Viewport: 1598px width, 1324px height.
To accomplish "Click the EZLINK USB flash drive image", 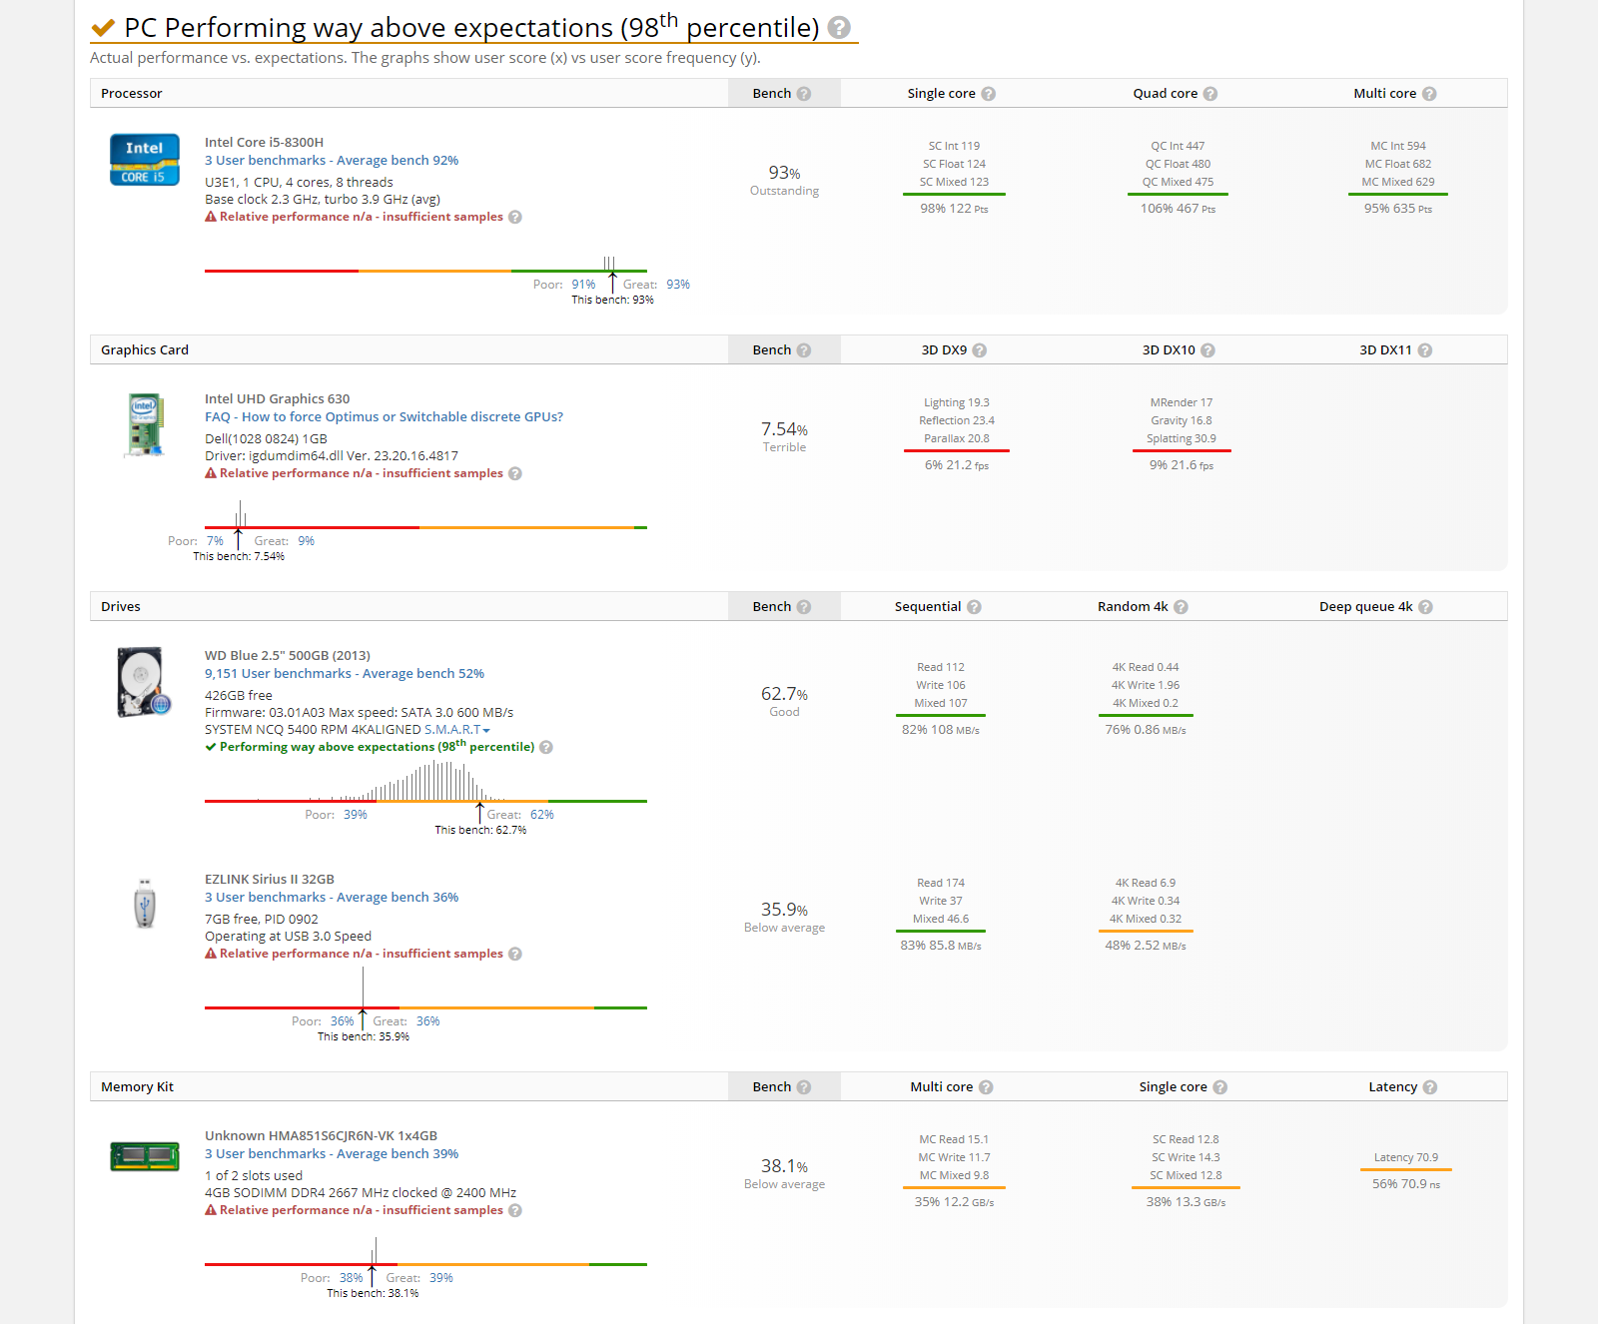I will pyautogui.click(x=145, y=904).
